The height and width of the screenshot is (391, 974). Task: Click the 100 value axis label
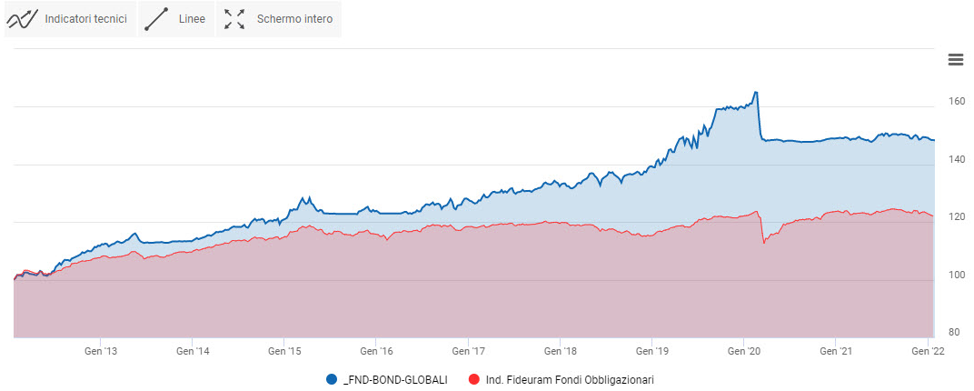point(954,276)
